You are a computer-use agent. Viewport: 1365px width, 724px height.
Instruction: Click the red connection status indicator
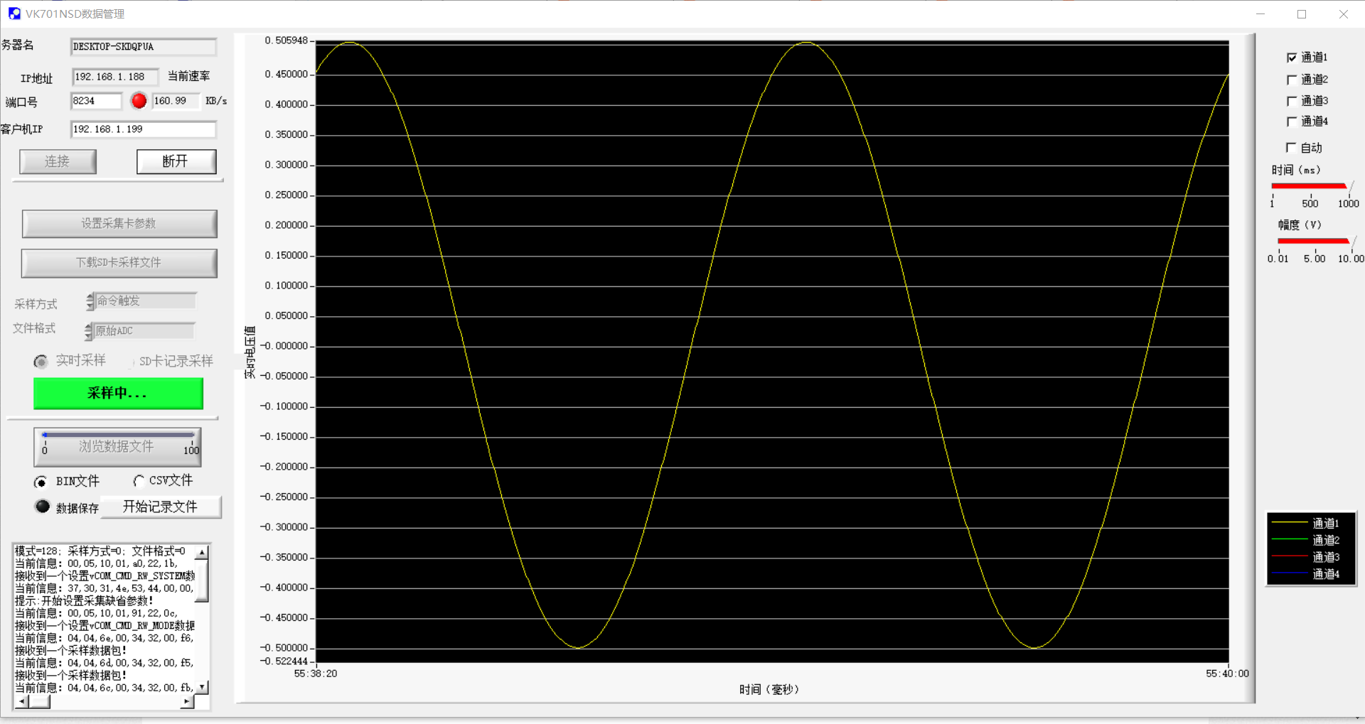139,101
